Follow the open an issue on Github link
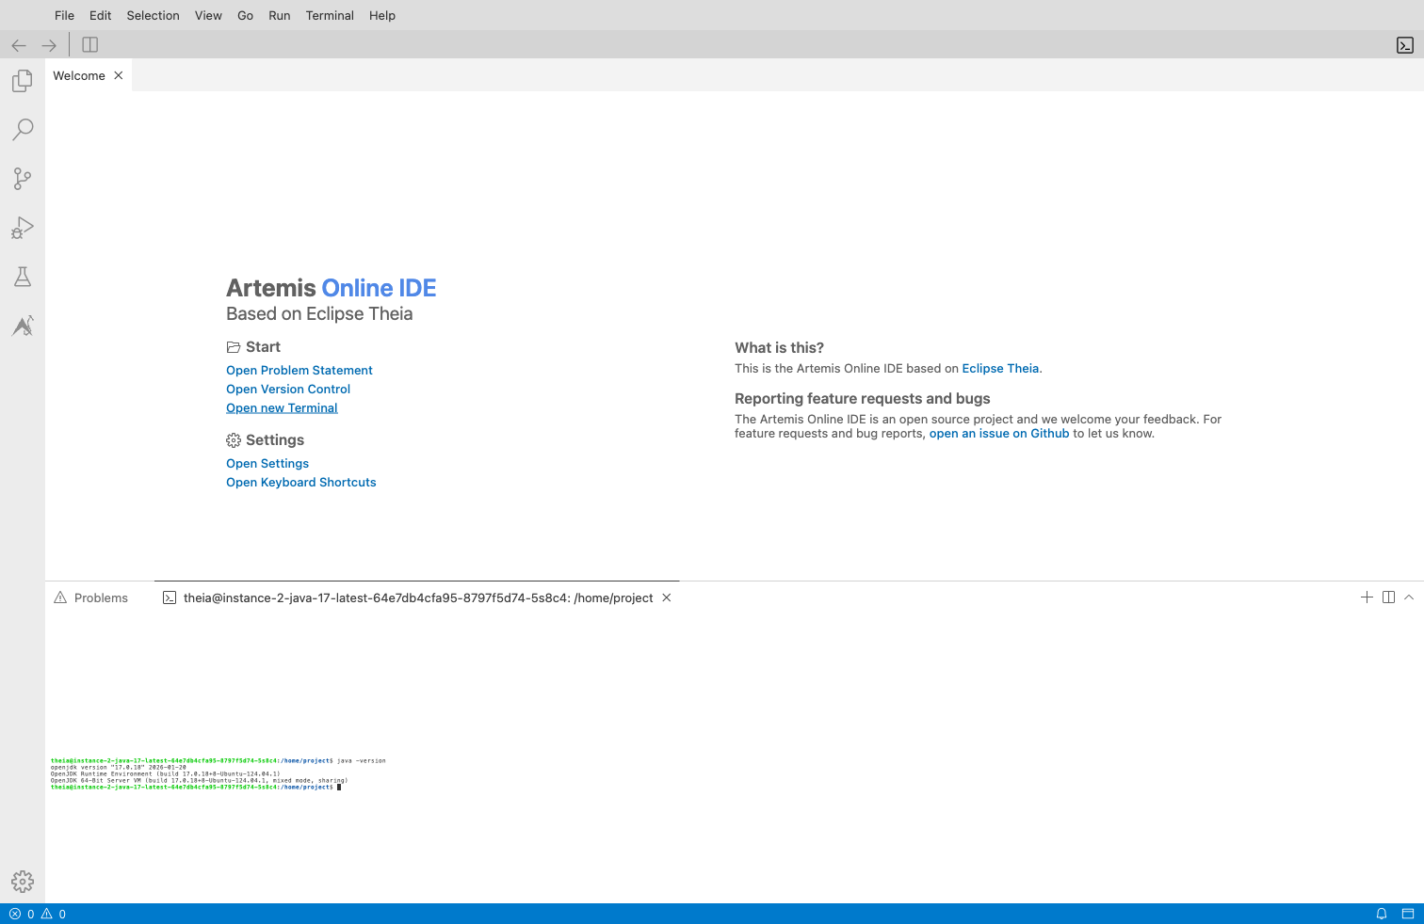Image resolution: width=1424 pixels, height=924 pixels. (999, 433)
